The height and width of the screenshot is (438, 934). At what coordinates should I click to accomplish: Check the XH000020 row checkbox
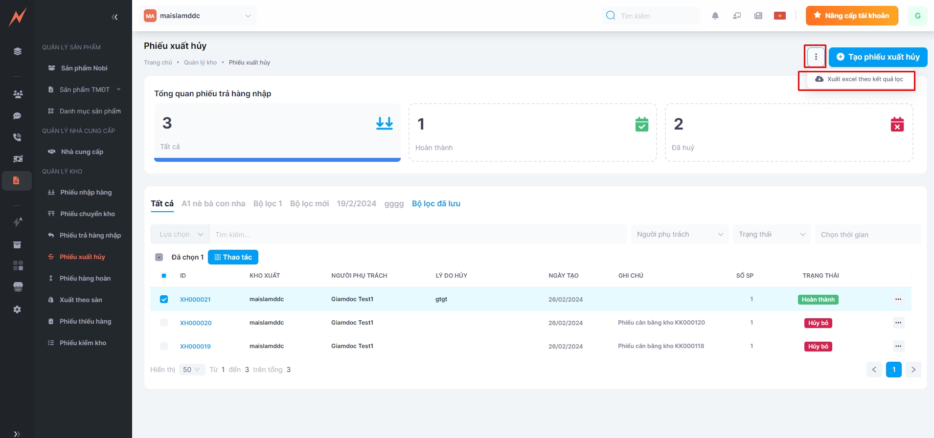point(164,323)
